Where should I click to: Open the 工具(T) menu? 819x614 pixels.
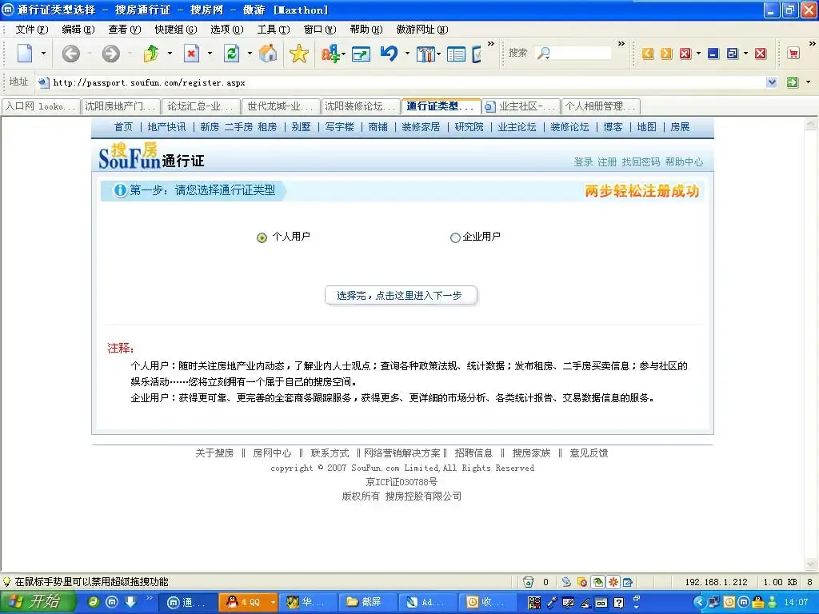pos(274,30)
